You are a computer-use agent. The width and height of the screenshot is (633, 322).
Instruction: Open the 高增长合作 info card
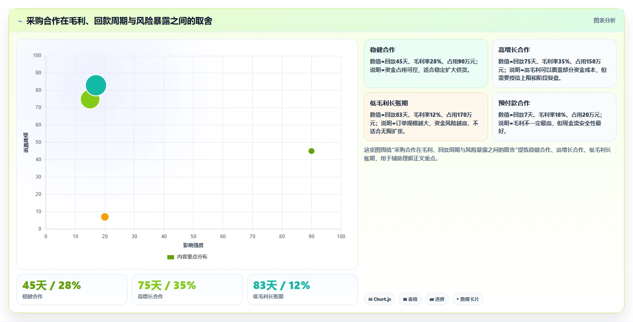tap(554, 63)
